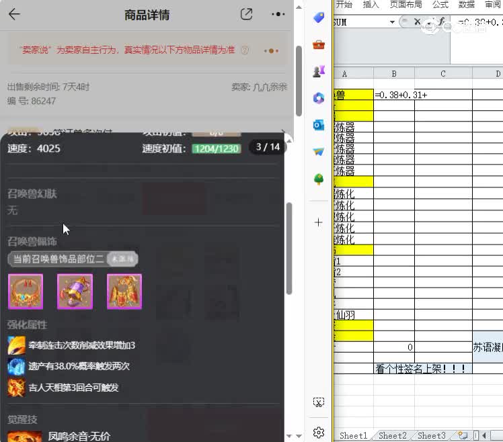
Task: Click the cell containing =0.38+0.31+
Action: pyautogui.click(x=394, y=95)
